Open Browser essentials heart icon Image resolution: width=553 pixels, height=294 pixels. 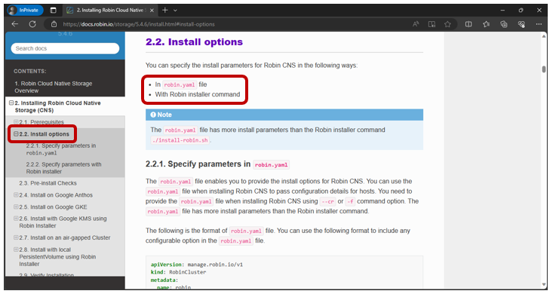[x=521, y=24]
